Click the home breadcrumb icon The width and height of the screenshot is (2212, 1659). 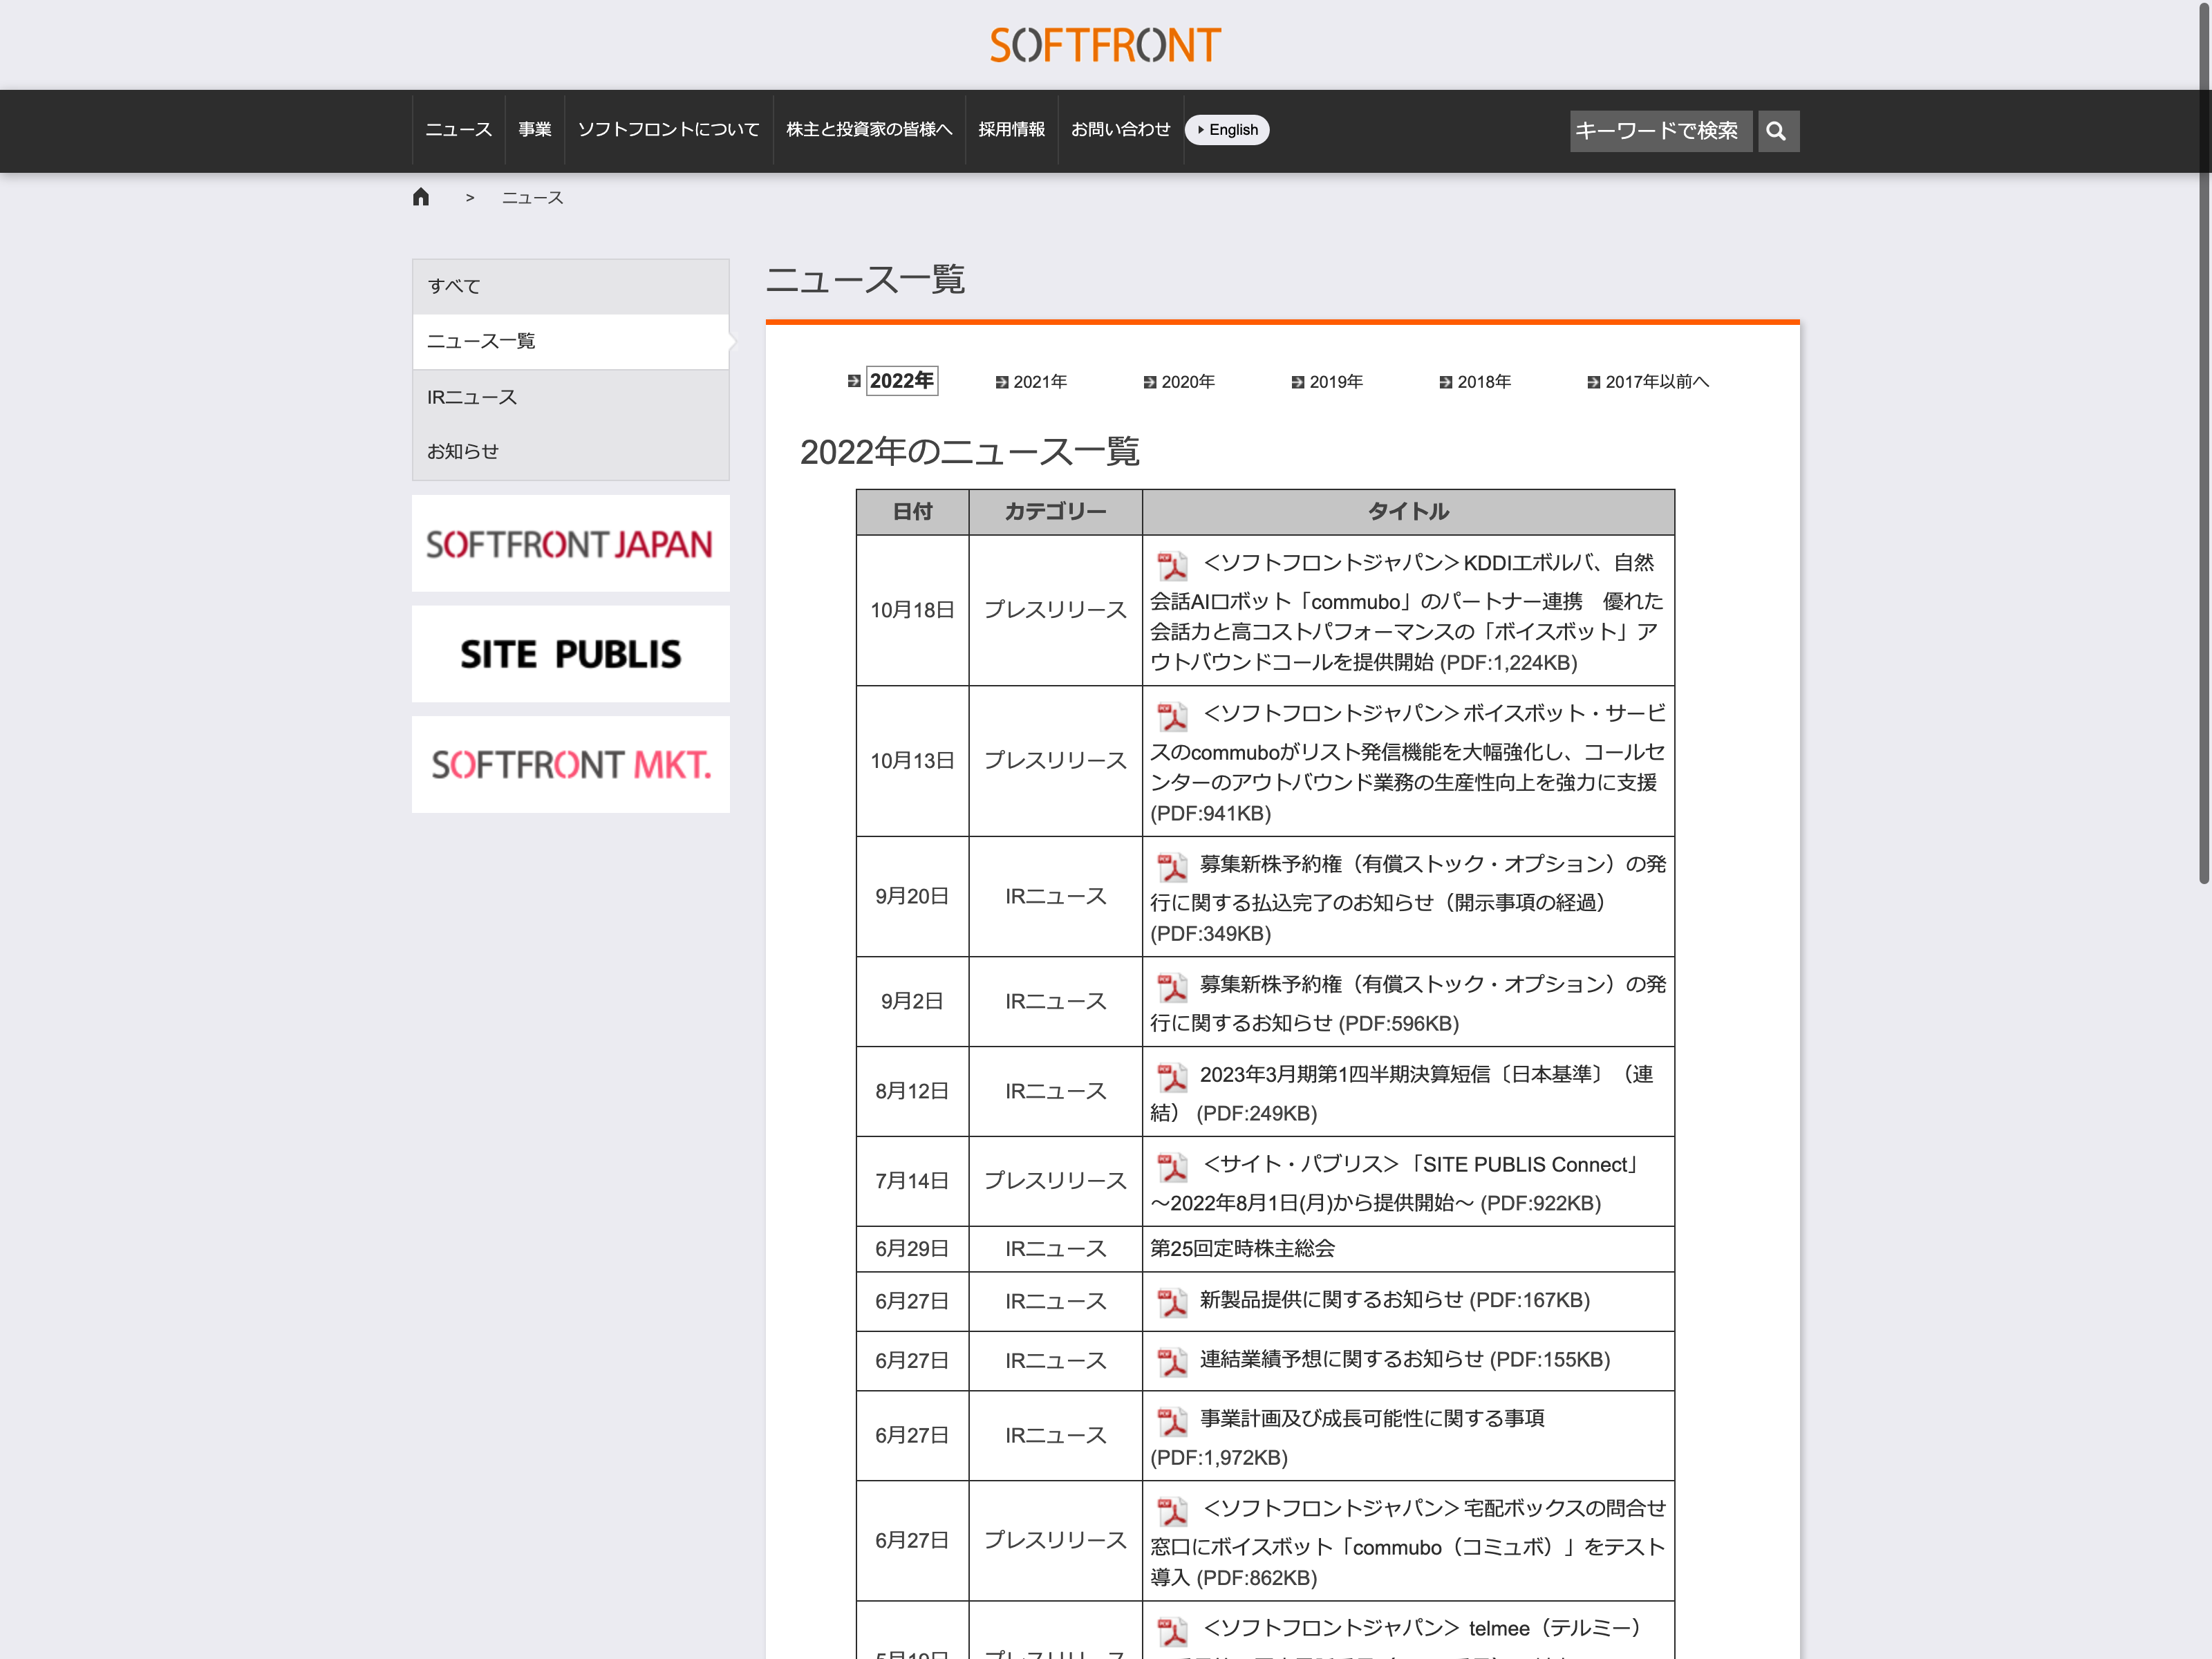(421, 197)
